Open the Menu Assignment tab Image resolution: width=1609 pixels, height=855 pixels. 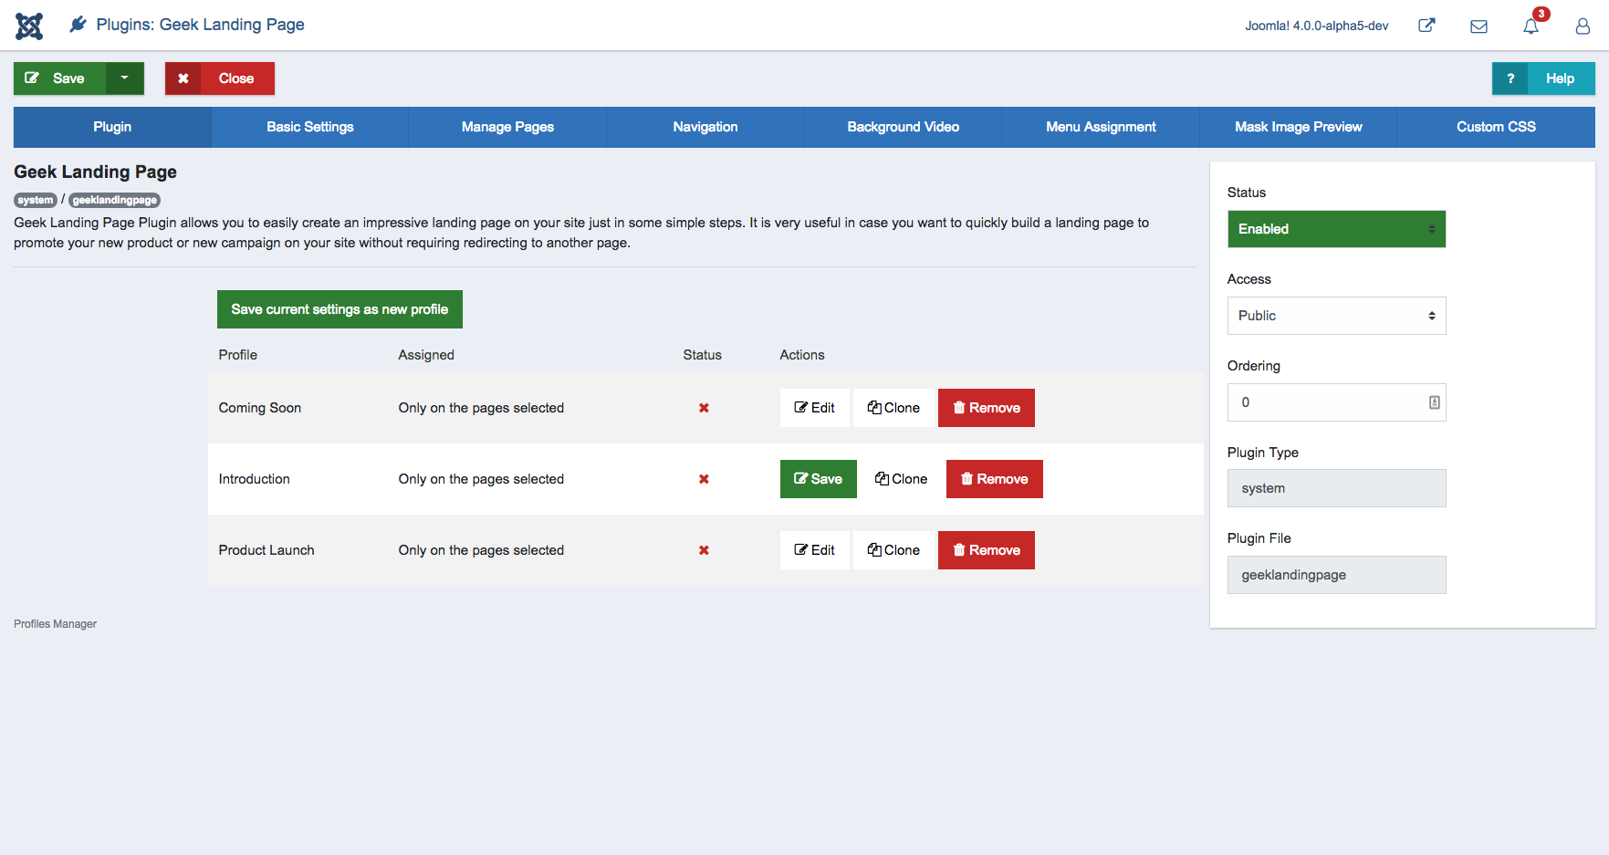[1101, 127]
